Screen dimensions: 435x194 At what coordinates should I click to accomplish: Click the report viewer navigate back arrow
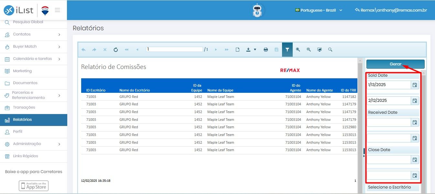pos(83,50)
